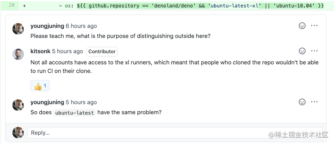Open youngjuning username on 6 hours ago comment
Viewport: 334px width, 144px height.
point(47,26)
